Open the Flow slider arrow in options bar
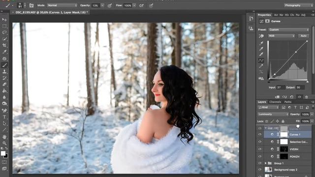The width and height of the screenshot is (315, 177). 134,5
